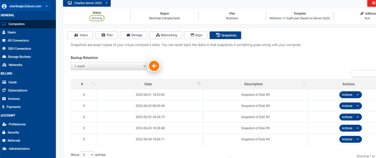The height and width of the screenshot is (158, 376).
Task: Click the Administrators icon in sidebar
Action: click(x=4, y=149)
